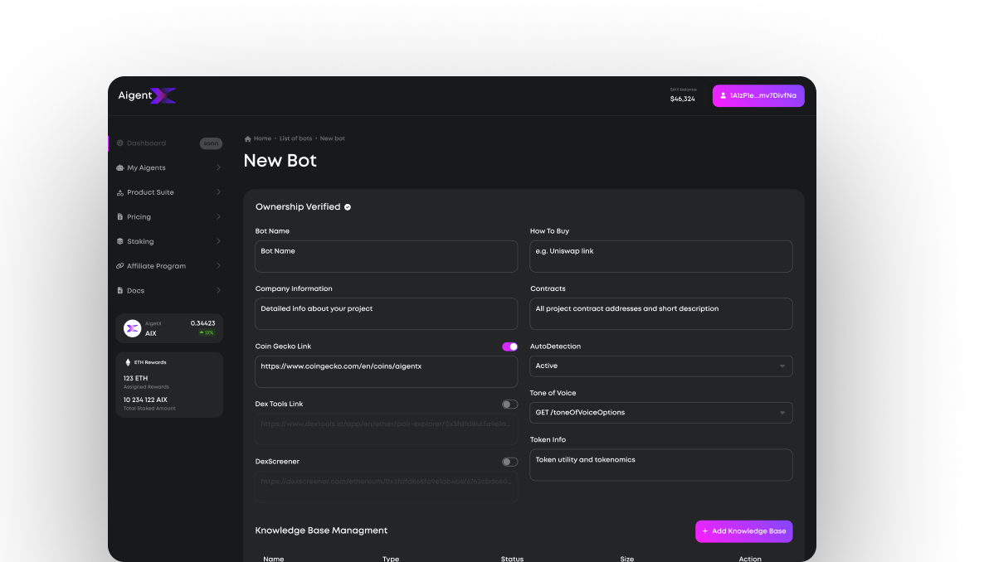The width and height of the screenshot is (989, 562).
Task: Go to List of bots breadcrumb
Action: click(x=295, y=138)
